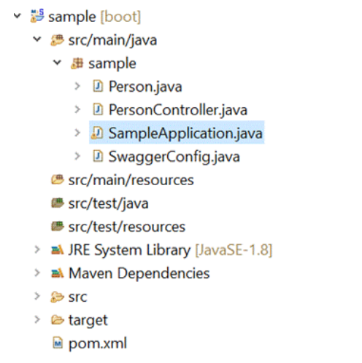
Task: Expand the JRE System Library node
Action: pyautogui.click(x=37, y=249)
